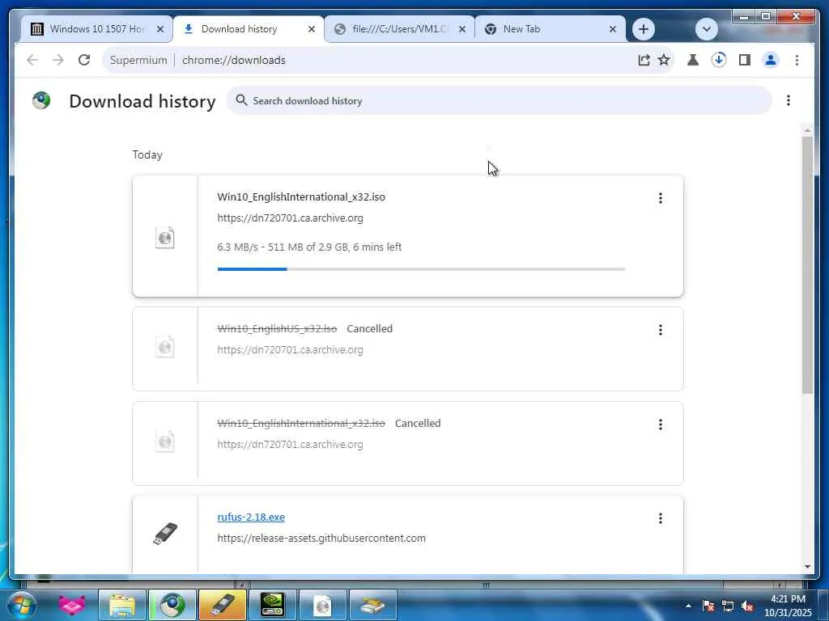The height and width of the screenshot is (621, 829).
Task: Open more actions for cancelled Win10_EnglishUS_x32.iso
Action: click(x=661, y=330)
